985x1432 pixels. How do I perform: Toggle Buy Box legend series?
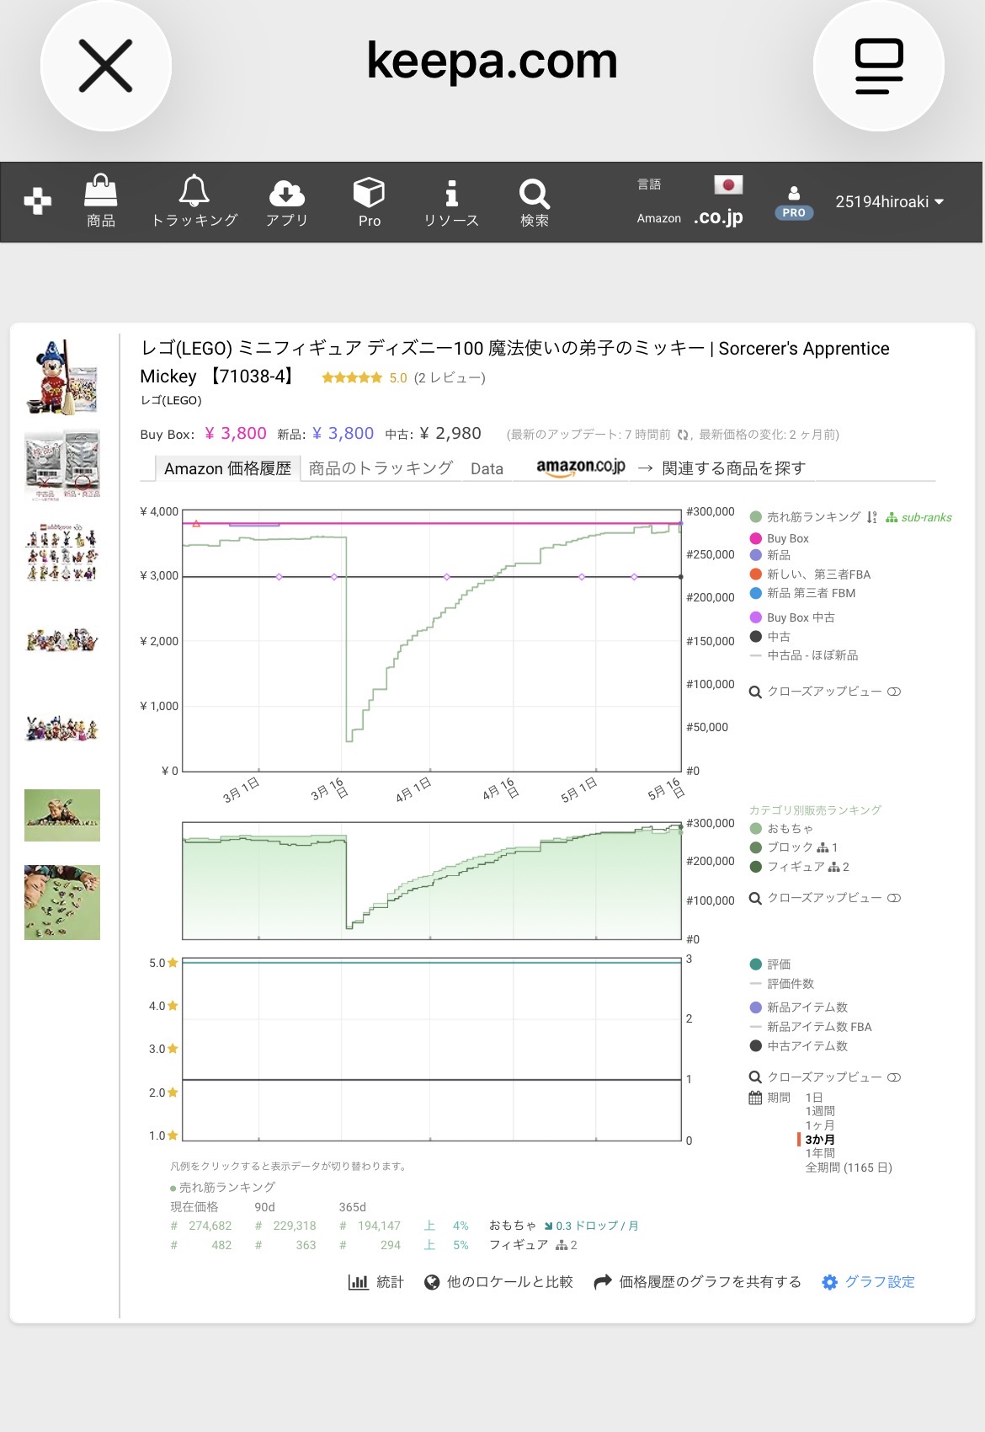pos(779,538)
